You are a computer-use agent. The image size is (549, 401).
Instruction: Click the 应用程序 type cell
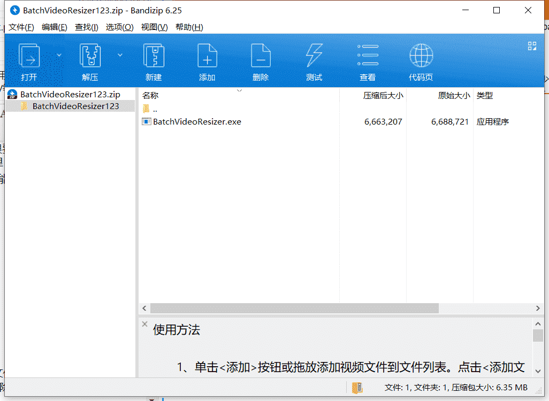point(492,121)
